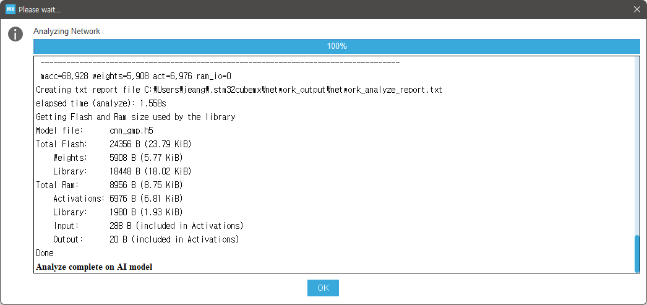
Task: Click the 100% progress bar
Action: 336,46
